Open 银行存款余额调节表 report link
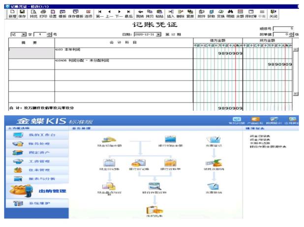The width and height of the screenshot is (304, 227). click(268, 147)
